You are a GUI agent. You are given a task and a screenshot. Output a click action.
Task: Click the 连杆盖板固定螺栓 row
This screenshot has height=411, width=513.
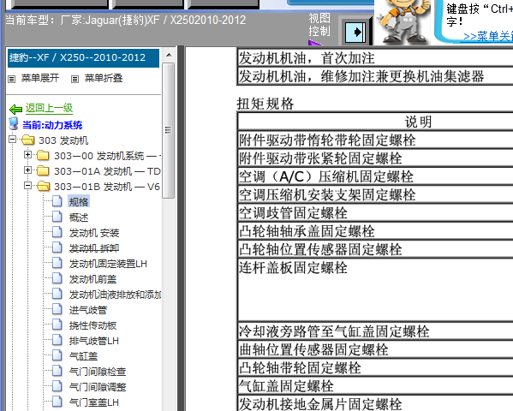375,290
